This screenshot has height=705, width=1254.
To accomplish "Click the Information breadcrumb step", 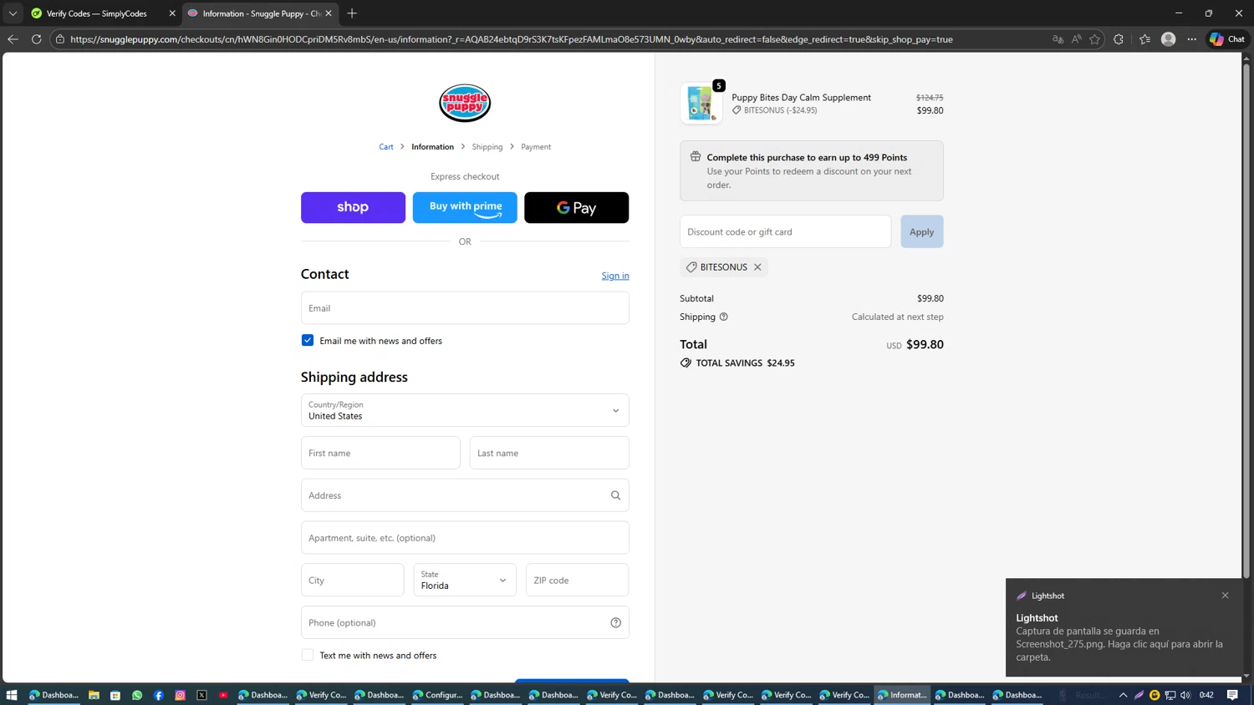I will 432,147.
